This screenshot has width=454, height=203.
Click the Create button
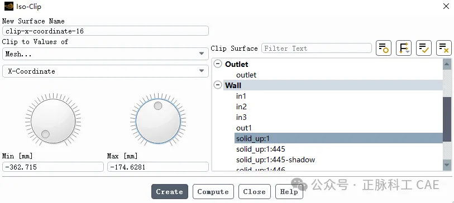(170, 191)
